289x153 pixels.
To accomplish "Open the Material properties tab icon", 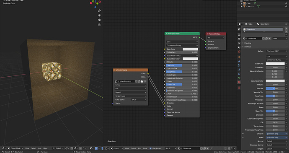I will [239, 82].
